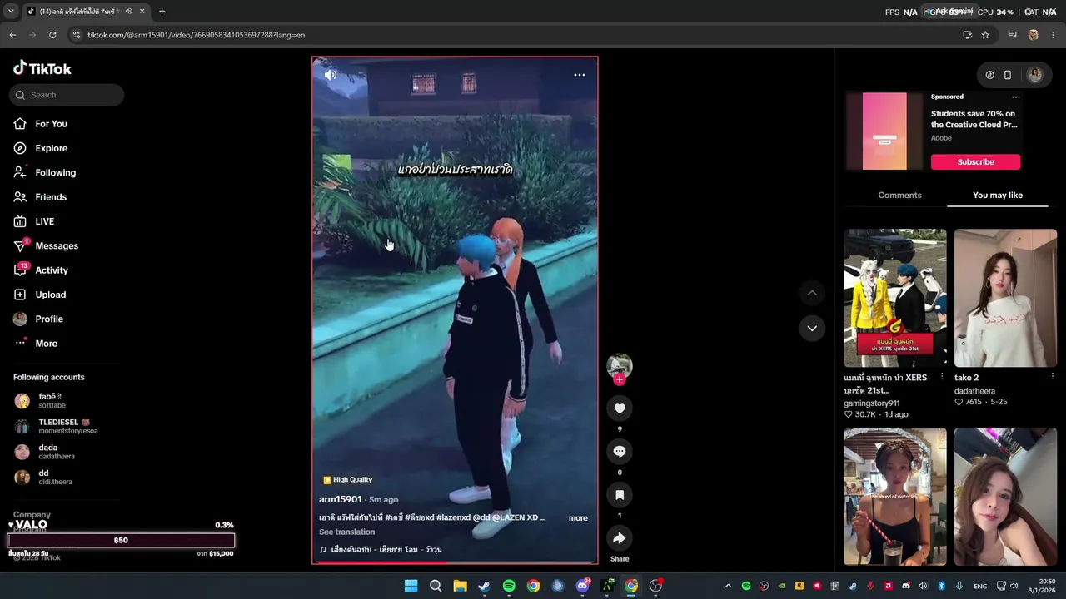Open Steam from the taskbar
1066x599 pixels.
[x=484, y=586]
